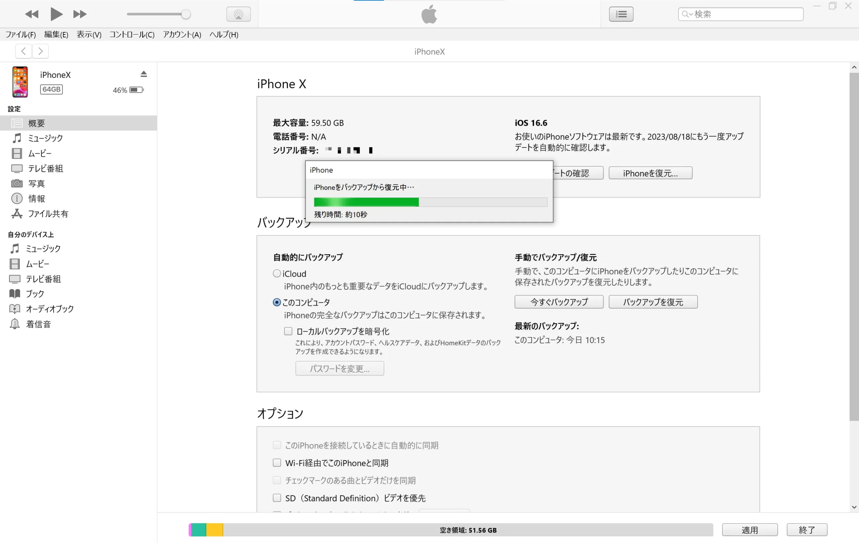
Task: Click the iPhoneX device thumbnail
Action: pos(20,82)
